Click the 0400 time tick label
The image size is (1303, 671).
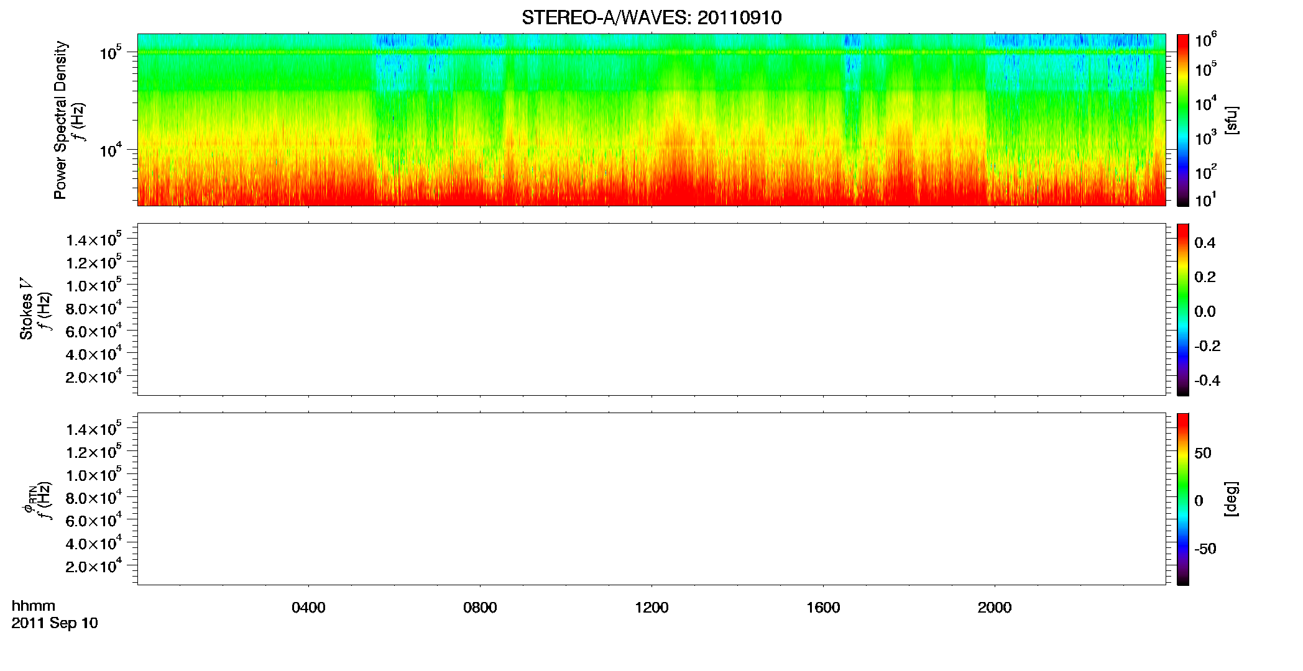tap(308, 608)
